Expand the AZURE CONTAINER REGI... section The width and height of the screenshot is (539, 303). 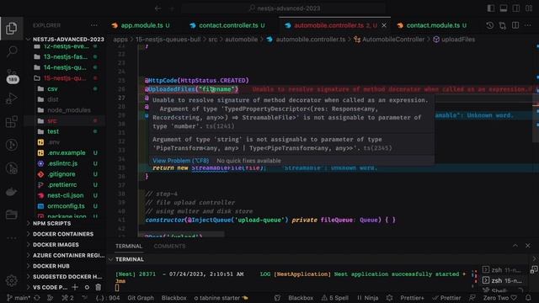coord(66,255)
